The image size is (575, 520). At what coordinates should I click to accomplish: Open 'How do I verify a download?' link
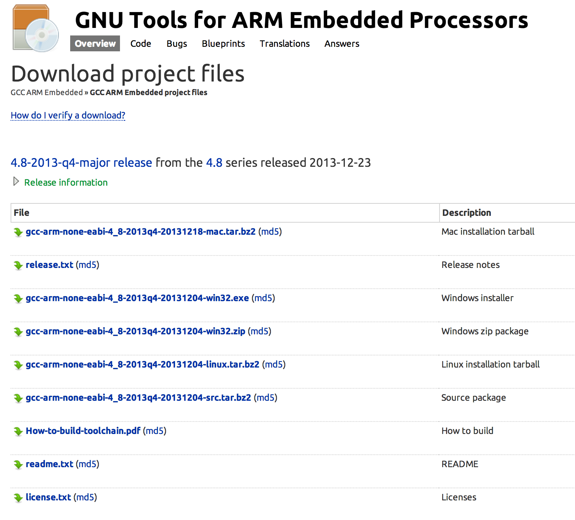click(68, 115)
